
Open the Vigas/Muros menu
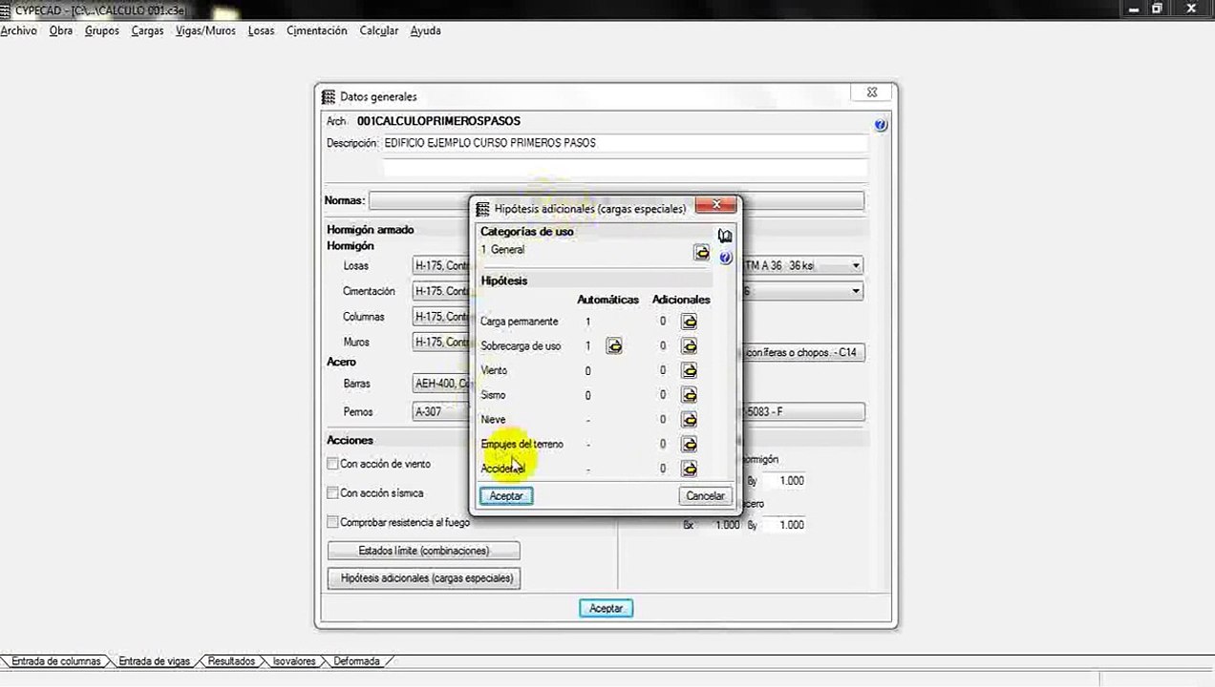[205, 31]
